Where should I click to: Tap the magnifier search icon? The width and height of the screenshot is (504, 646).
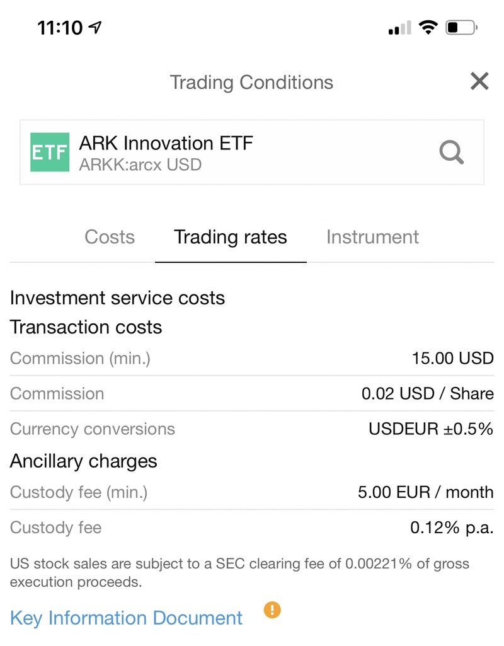pyautogui.click(x=451, y=153)
